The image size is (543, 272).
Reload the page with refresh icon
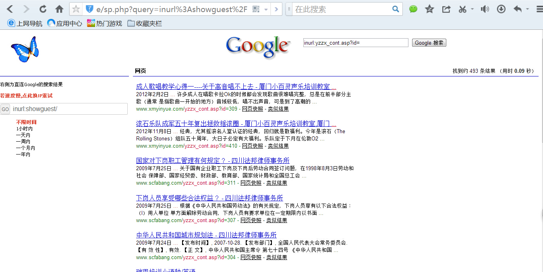43,9
